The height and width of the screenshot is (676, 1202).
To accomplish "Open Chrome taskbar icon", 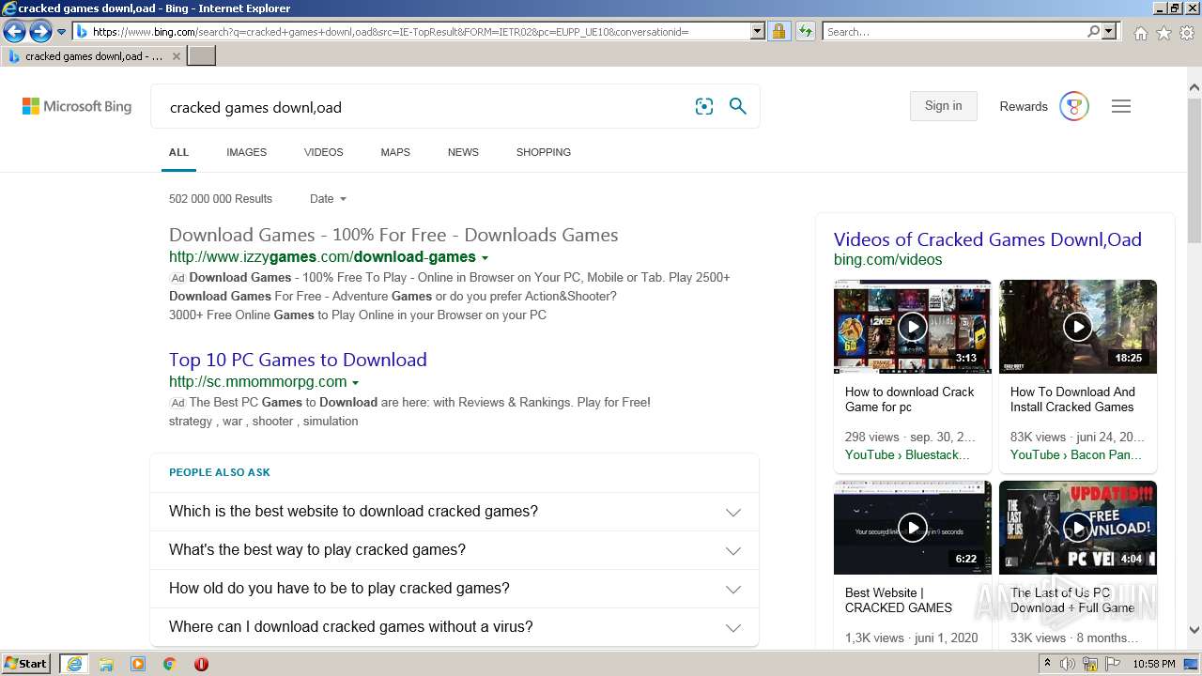I will pyautogui.click(x=169, y=664).
